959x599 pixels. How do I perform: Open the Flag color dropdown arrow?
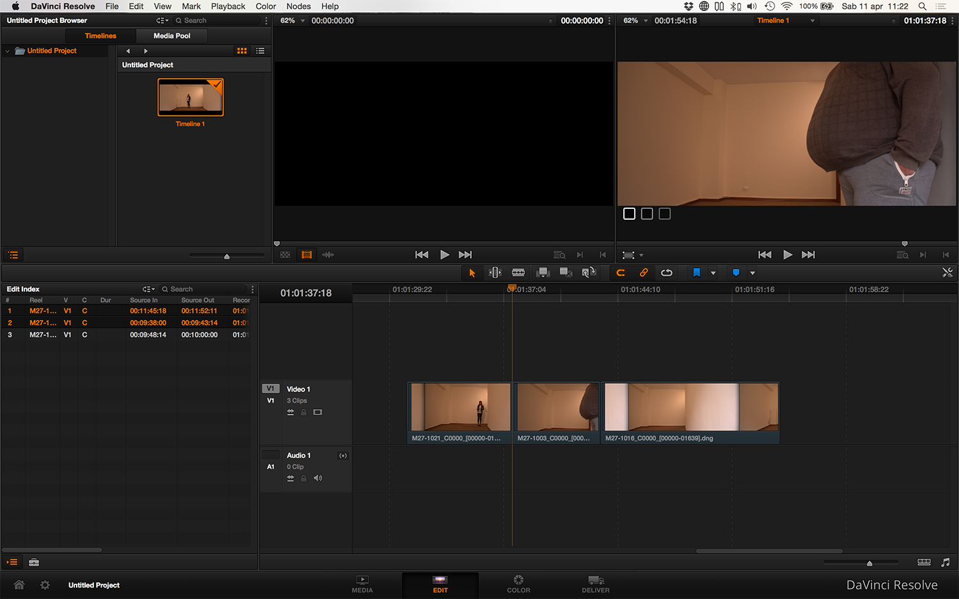(x=713, y=273)
